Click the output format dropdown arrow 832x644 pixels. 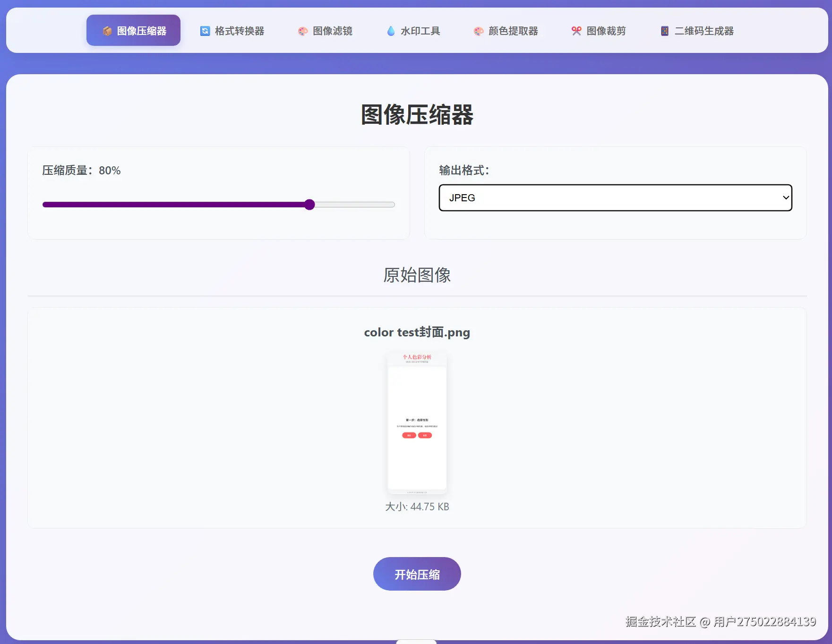point(785,198)
